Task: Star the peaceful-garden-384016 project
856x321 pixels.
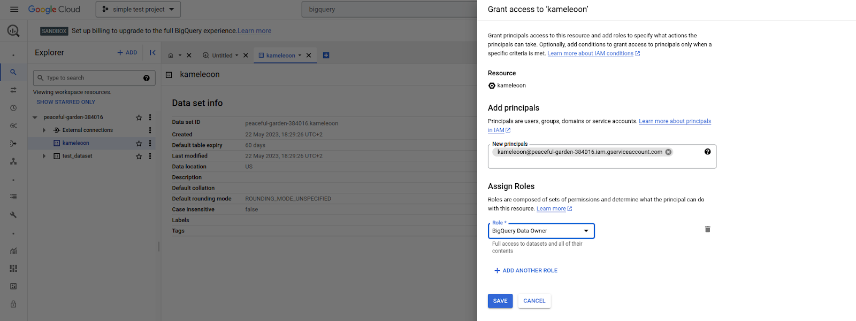Action: 139,118
